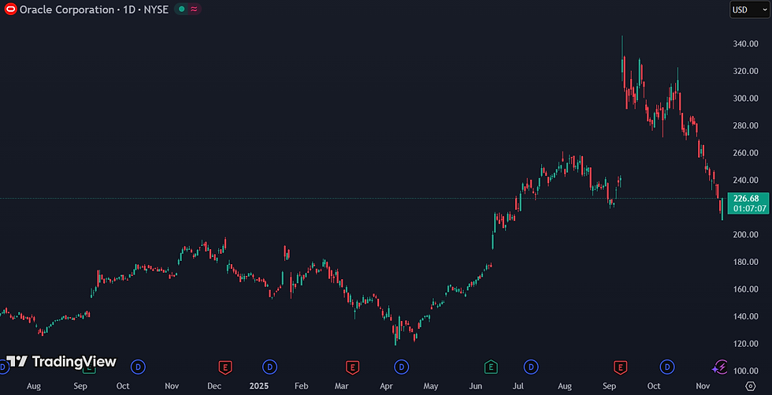Open the July 2025 dividend D marker

coord(531,367)
